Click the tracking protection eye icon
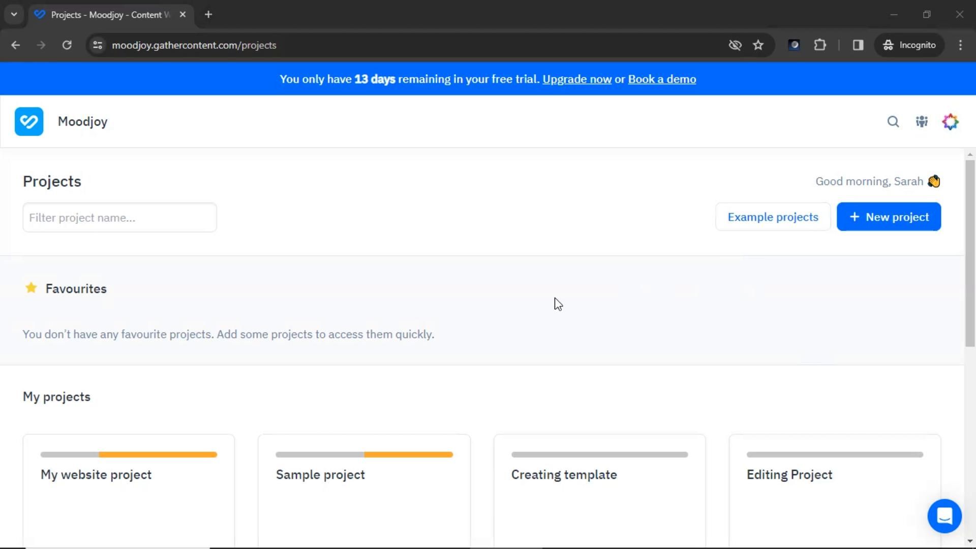Viewport: 976px width, 549px height. (735, 45)
